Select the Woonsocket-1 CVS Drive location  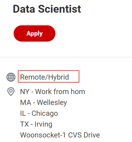click(60, 135)
